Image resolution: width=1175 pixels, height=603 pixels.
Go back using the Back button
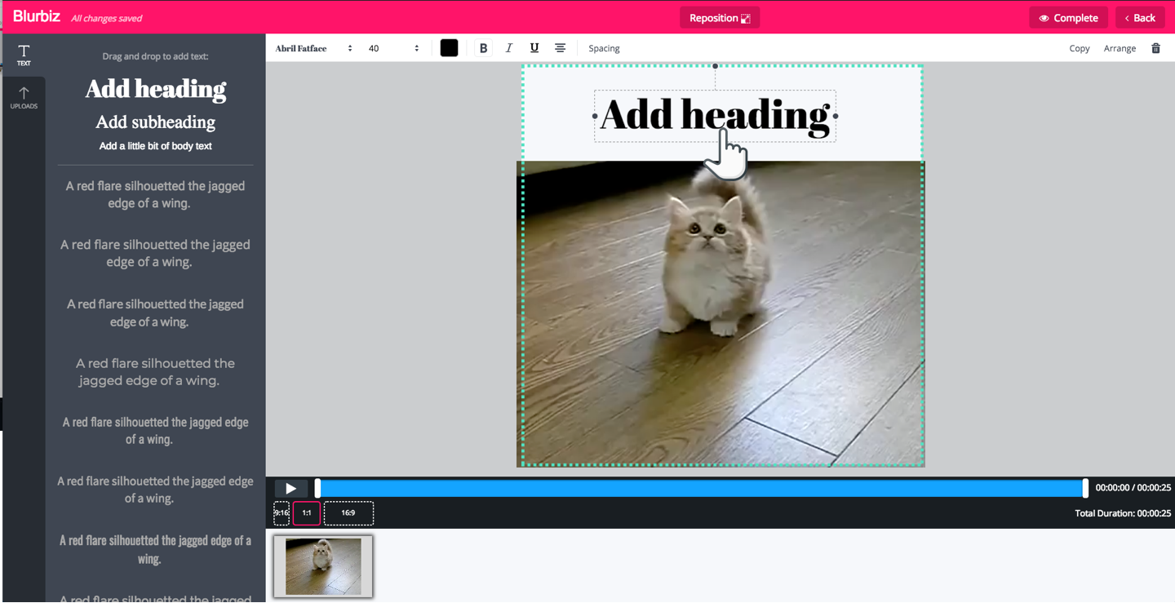point(1140,18)
